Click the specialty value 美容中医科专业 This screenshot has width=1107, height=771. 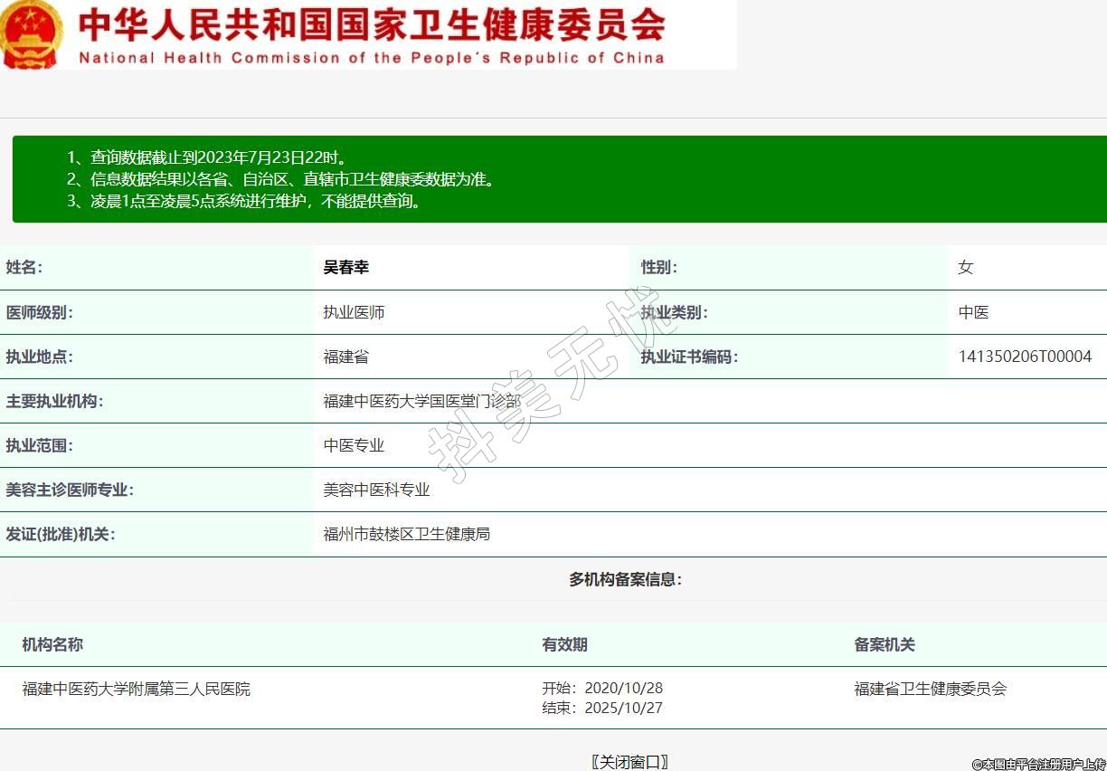pos(376,490)
